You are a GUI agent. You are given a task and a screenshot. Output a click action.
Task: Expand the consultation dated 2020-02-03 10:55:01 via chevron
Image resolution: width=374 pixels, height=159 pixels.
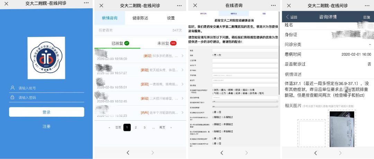pos(182,84)
